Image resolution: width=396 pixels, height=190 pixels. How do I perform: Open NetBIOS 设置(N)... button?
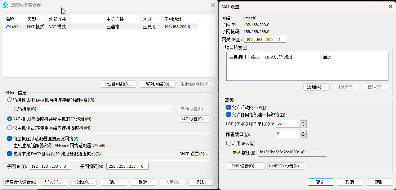coord(286,166)
